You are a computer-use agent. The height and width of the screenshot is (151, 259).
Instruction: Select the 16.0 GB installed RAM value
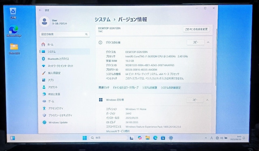[x=129, y=61]
